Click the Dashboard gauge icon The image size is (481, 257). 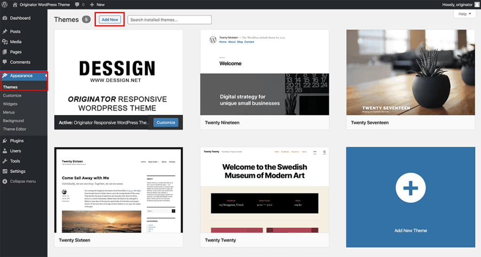5,18
